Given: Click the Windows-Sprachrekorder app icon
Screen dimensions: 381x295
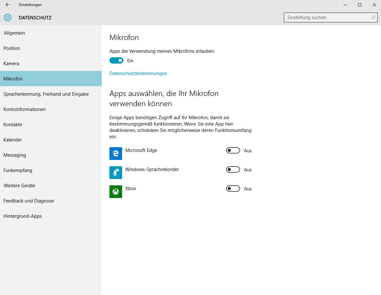Looking at the screenshot, I should pyautogui.click(x=116, y=173).
